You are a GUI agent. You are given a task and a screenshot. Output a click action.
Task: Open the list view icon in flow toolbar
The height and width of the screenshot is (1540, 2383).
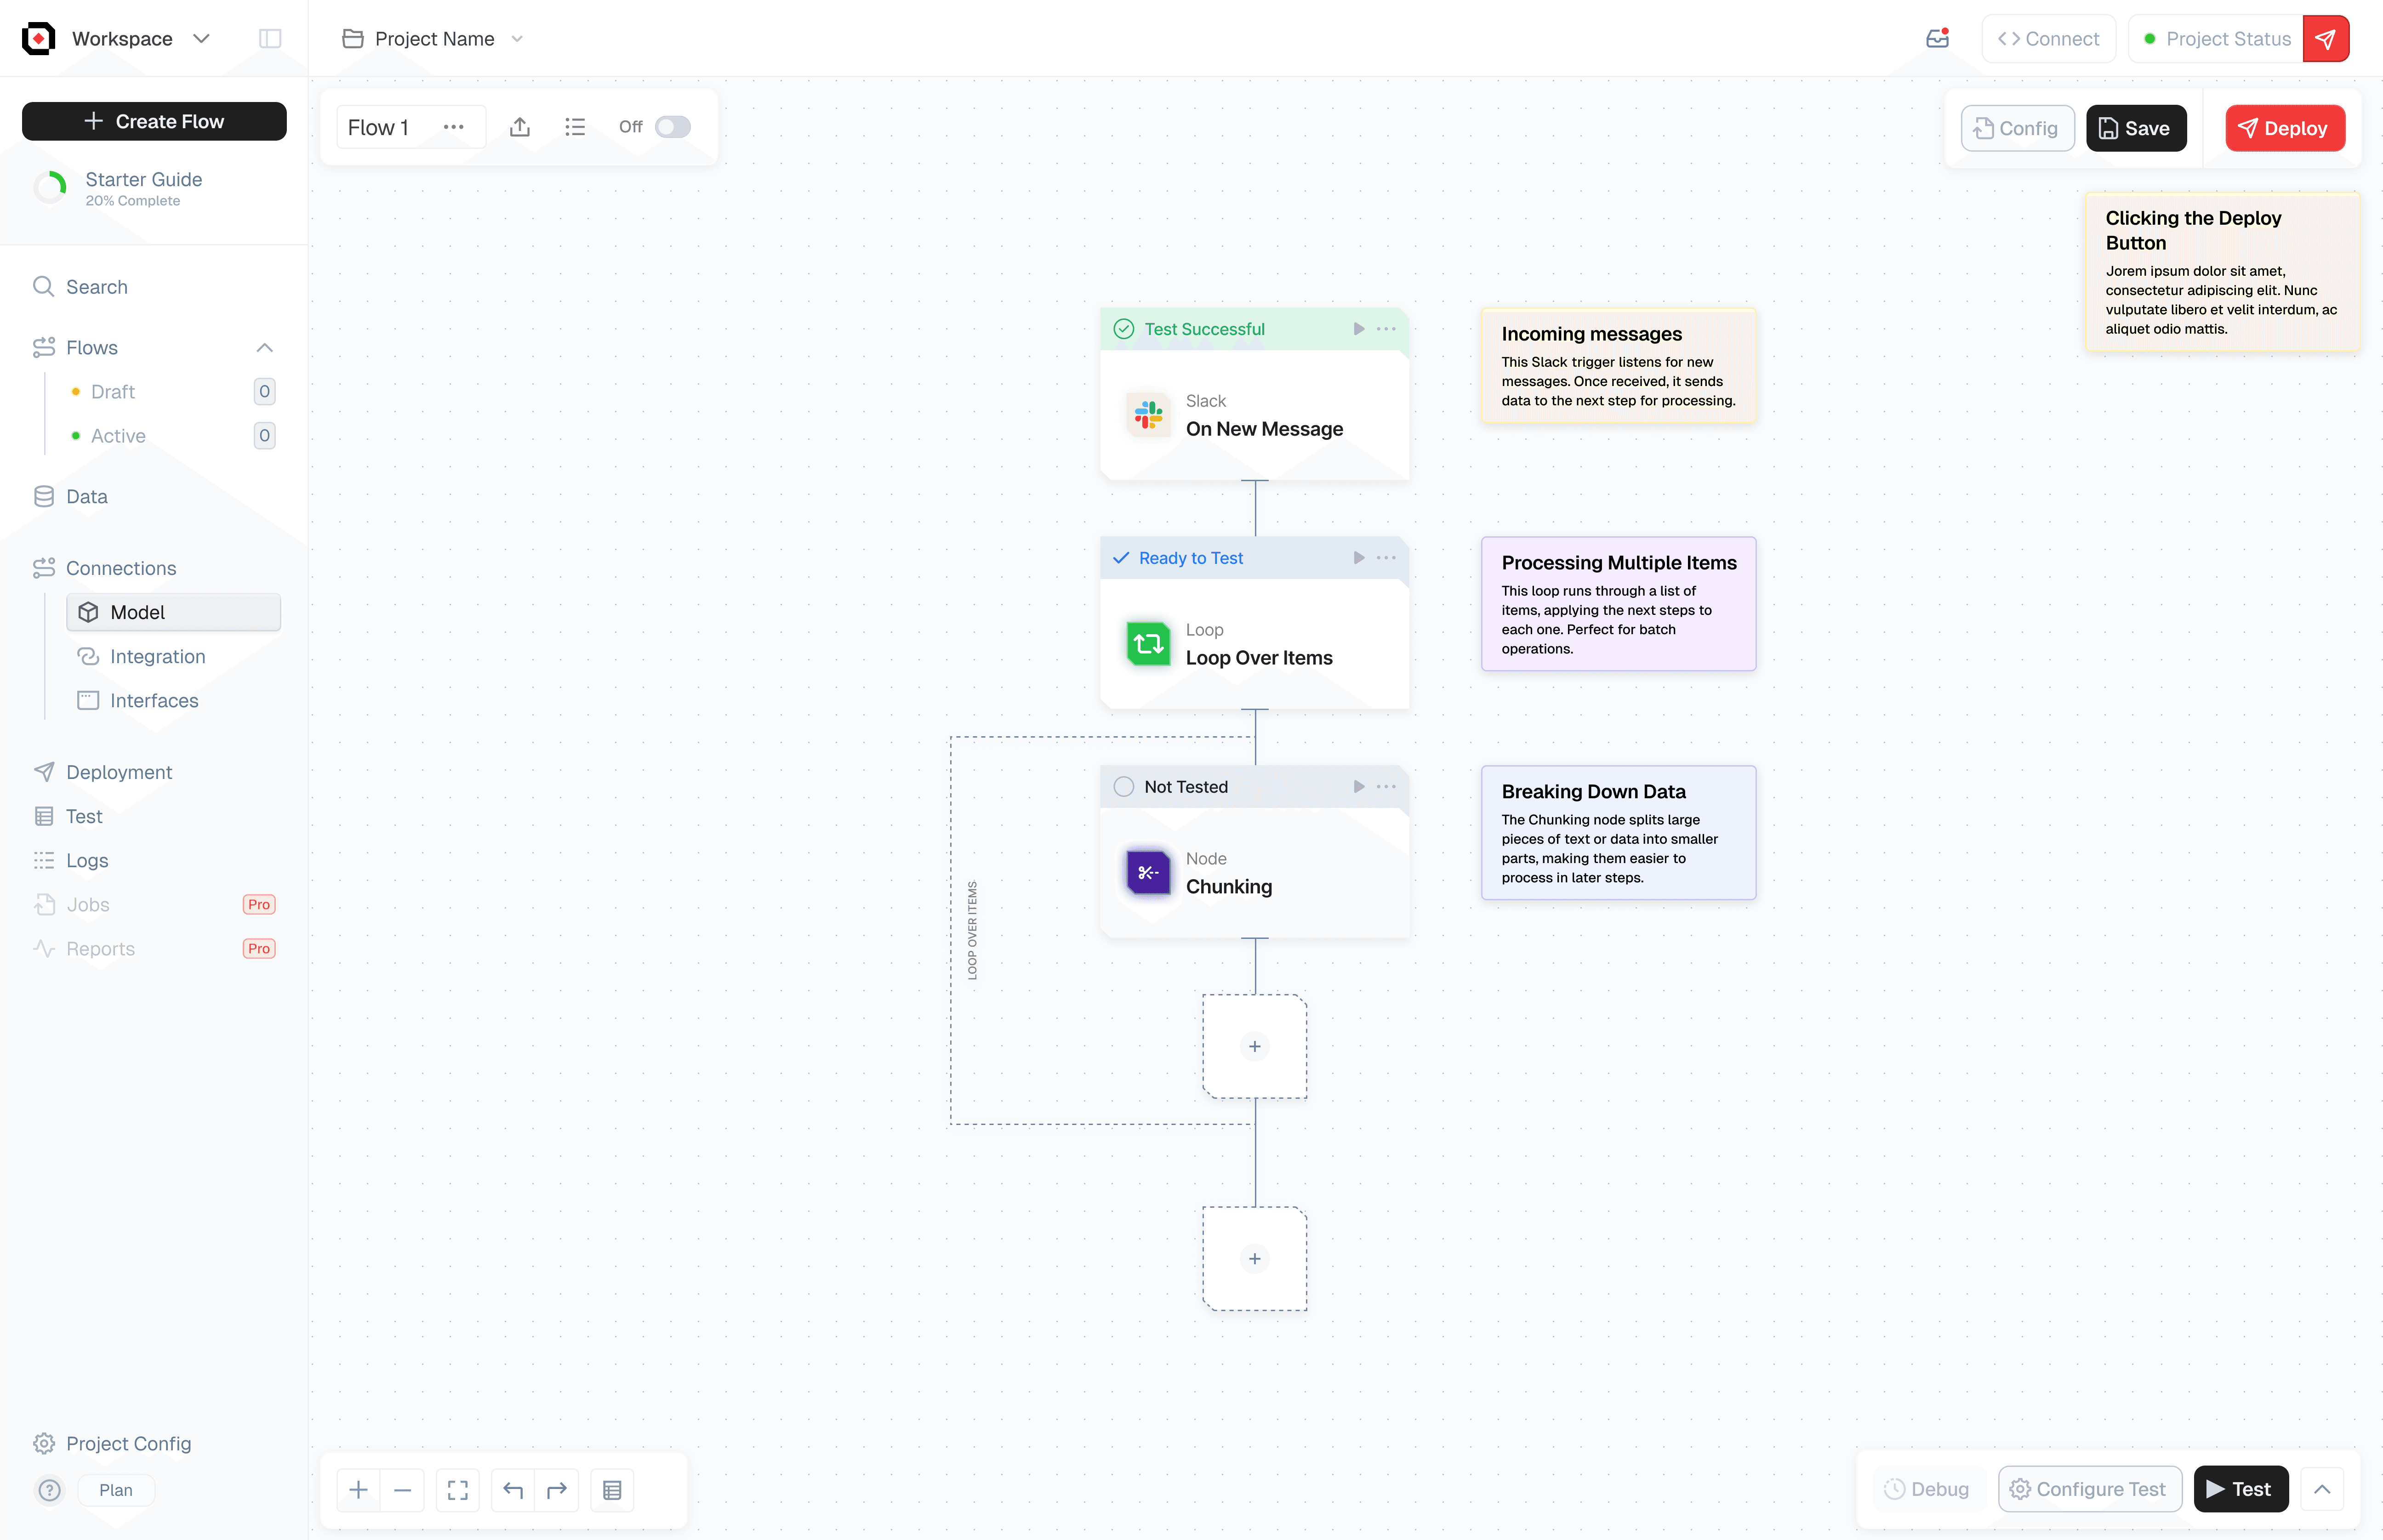coord(575,127)
